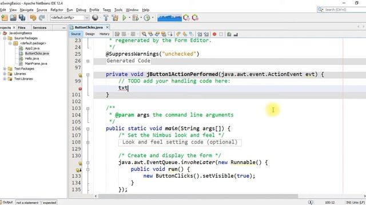Open the Tools menu

[118, 10]
